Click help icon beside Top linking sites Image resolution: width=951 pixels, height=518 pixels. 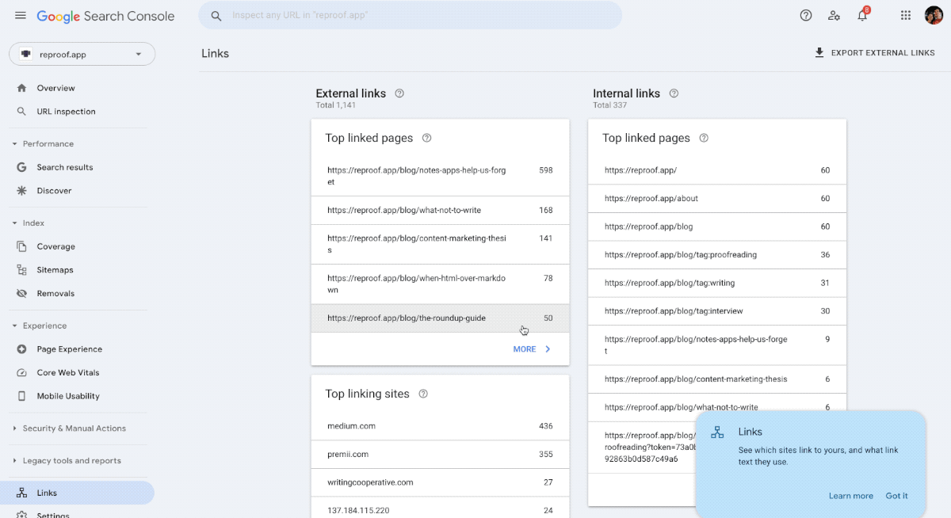[x=423, y=394]
